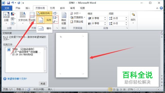Open the 页面颜色 page color dropdown
Viewport: 165px width, 93px height.
coord(78,17)
